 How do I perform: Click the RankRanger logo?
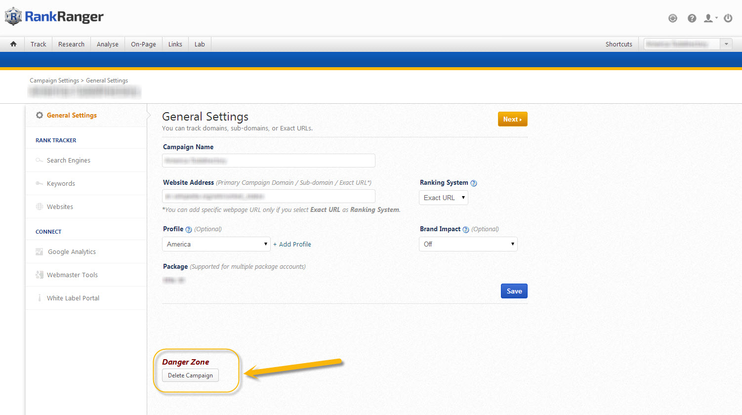[54, 17]
